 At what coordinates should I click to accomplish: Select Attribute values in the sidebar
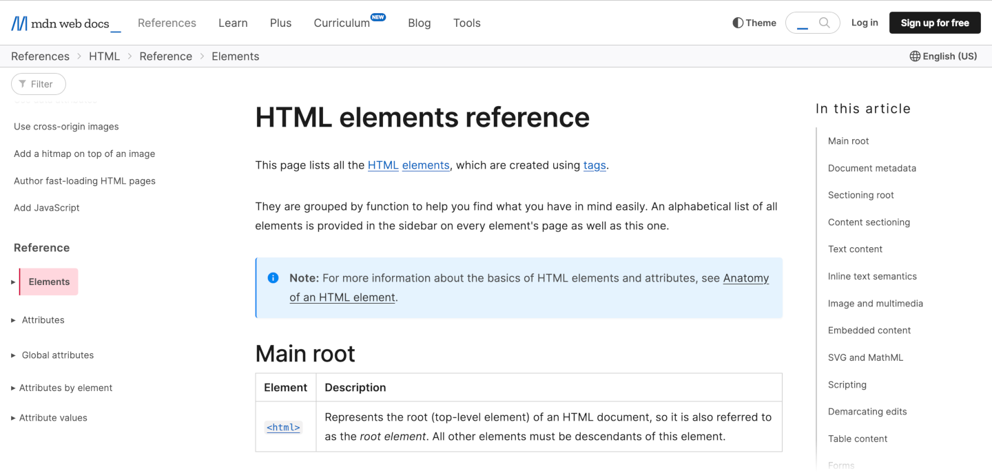pyautogui.click(x=53, y=418)
